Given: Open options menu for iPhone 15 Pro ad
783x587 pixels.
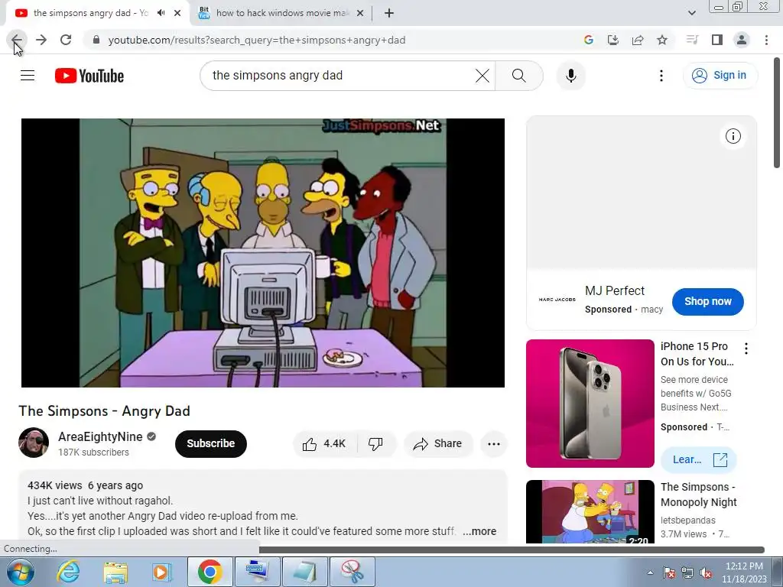Looking at the screenshot, I should [746, 349].
